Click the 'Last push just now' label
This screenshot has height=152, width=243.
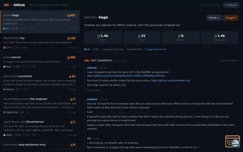click(x=113, y=49)
